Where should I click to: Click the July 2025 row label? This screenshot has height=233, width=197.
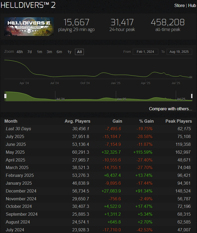[15, 136]
